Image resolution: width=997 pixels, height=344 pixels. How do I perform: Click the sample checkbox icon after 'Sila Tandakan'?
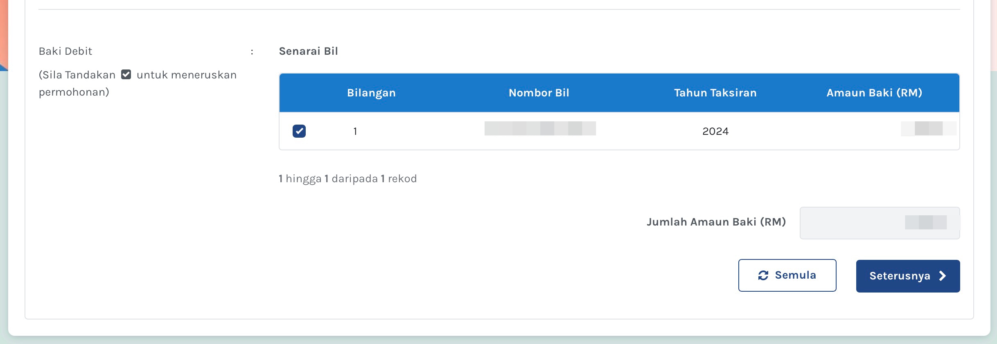[x=126, y=74]
